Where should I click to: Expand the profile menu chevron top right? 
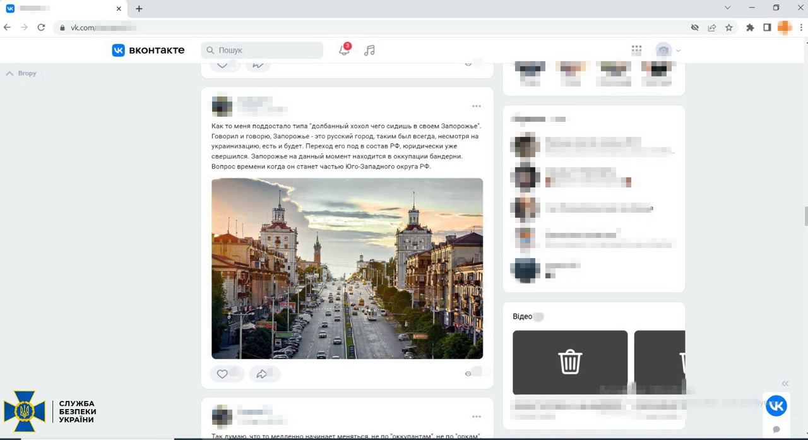click(678, 50)
